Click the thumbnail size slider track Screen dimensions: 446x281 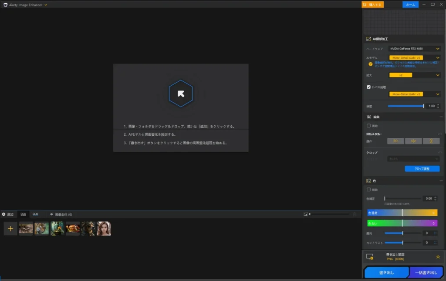coord(329,214)
